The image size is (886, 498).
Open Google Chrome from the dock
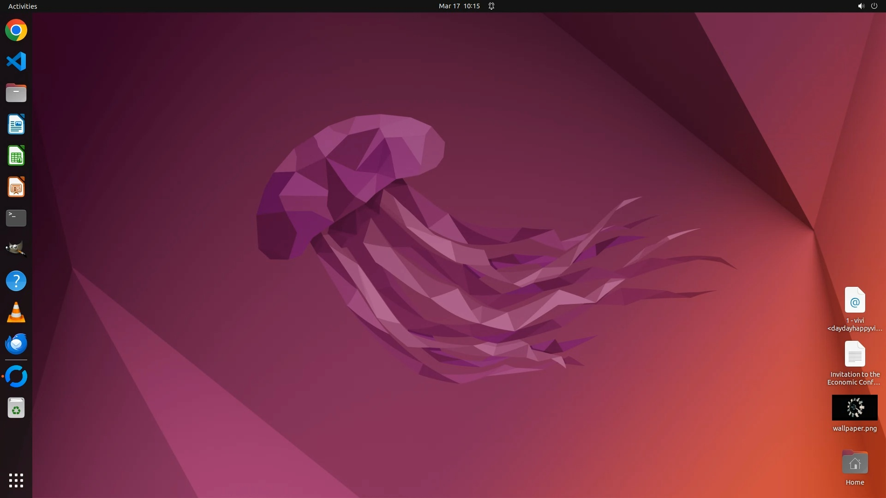(16, 30)
